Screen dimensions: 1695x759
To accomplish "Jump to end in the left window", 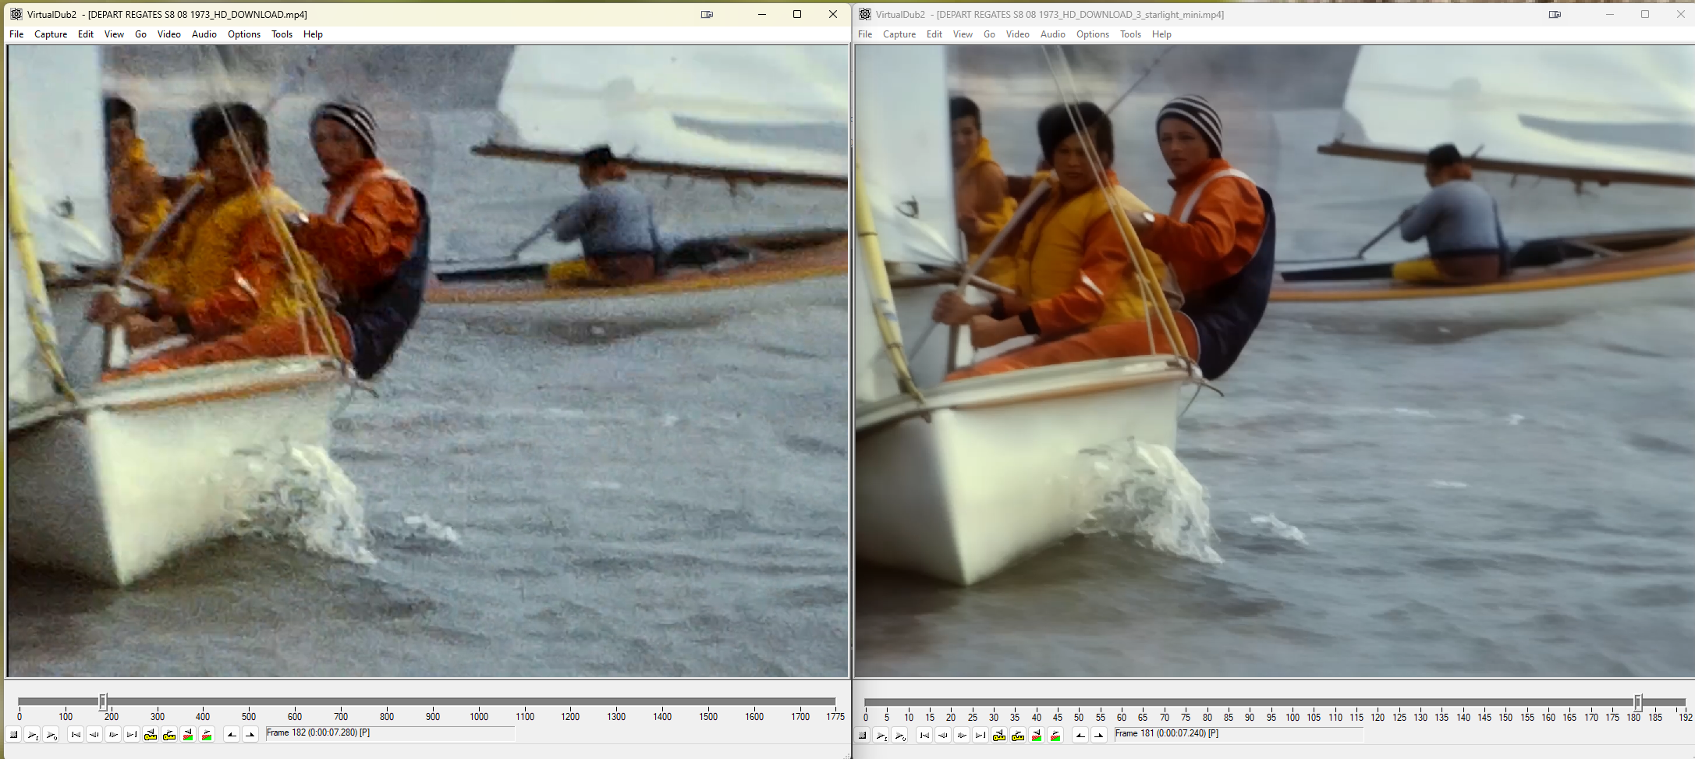I will (x=132, y=735).
